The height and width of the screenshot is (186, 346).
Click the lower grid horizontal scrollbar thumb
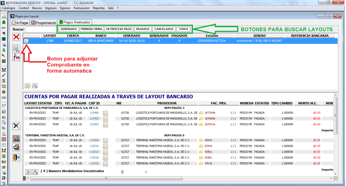[x=106, y=178]
